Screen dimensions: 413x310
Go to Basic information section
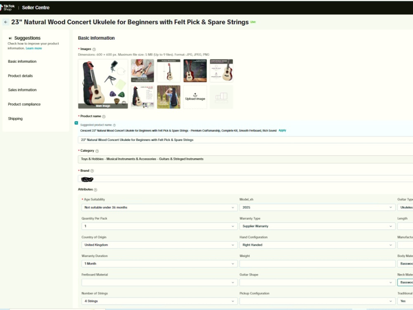(22, 62)
